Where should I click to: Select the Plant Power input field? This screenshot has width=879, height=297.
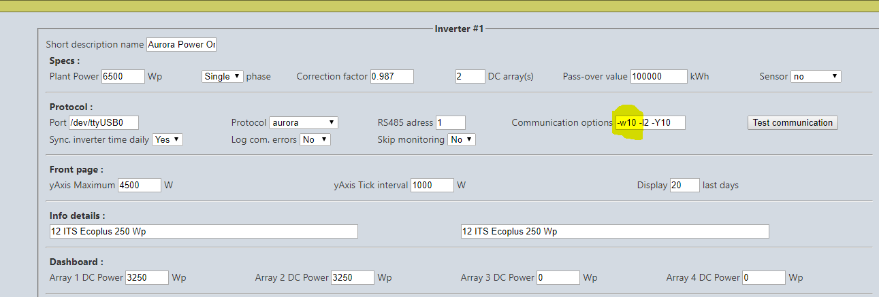123,77
